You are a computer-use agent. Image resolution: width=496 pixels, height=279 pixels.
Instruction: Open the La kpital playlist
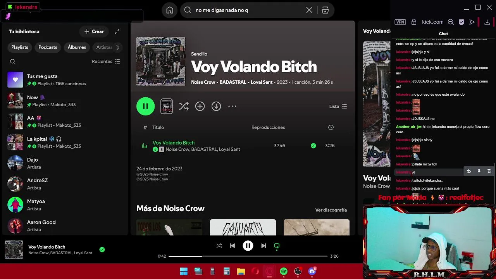click(x=65, y=142)
